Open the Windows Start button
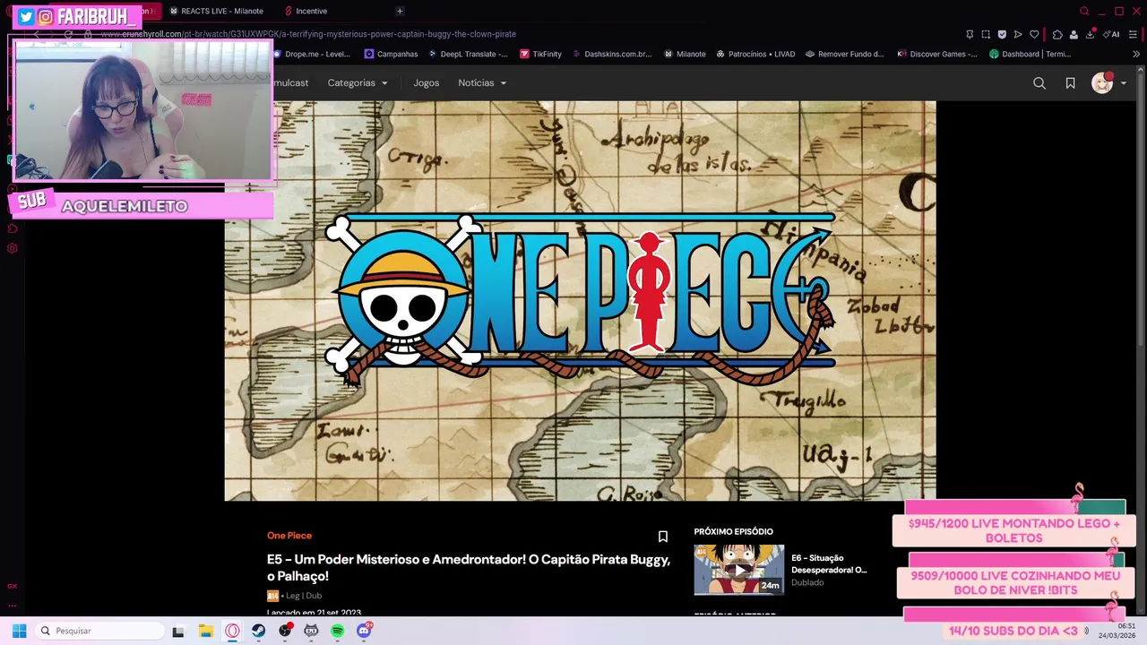Image resolution: width=1147 pixels, height=645 pixels. coord(19,631)
